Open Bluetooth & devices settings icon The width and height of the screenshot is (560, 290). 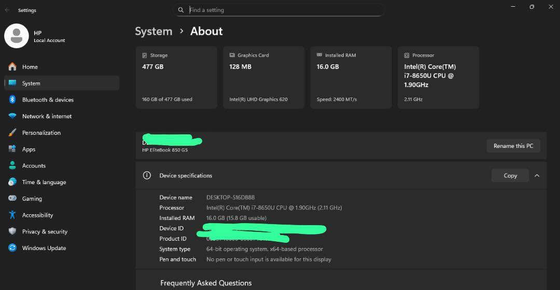[12, 100]
